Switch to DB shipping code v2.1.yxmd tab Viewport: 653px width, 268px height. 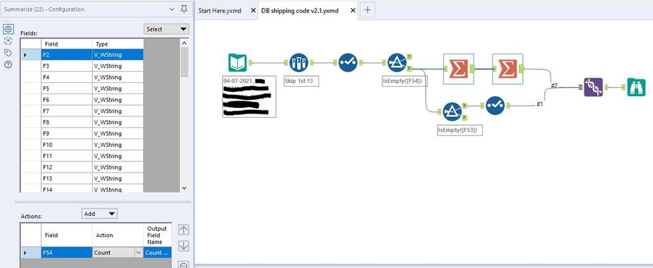click(300, 10)
